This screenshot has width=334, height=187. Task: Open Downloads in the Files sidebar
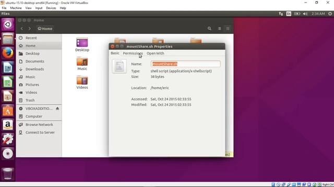(x=39, y=69)
